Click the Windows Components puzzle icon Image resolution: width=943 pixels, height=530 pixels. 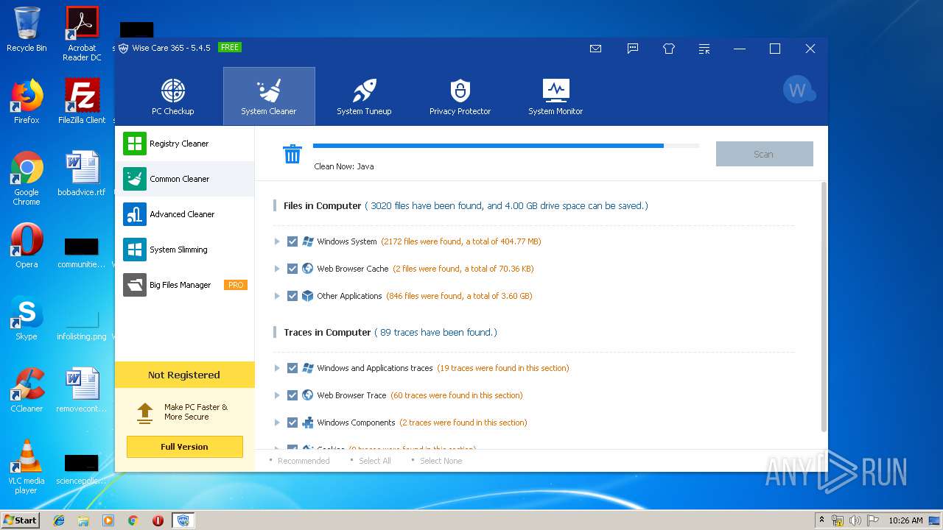point(308,423)
